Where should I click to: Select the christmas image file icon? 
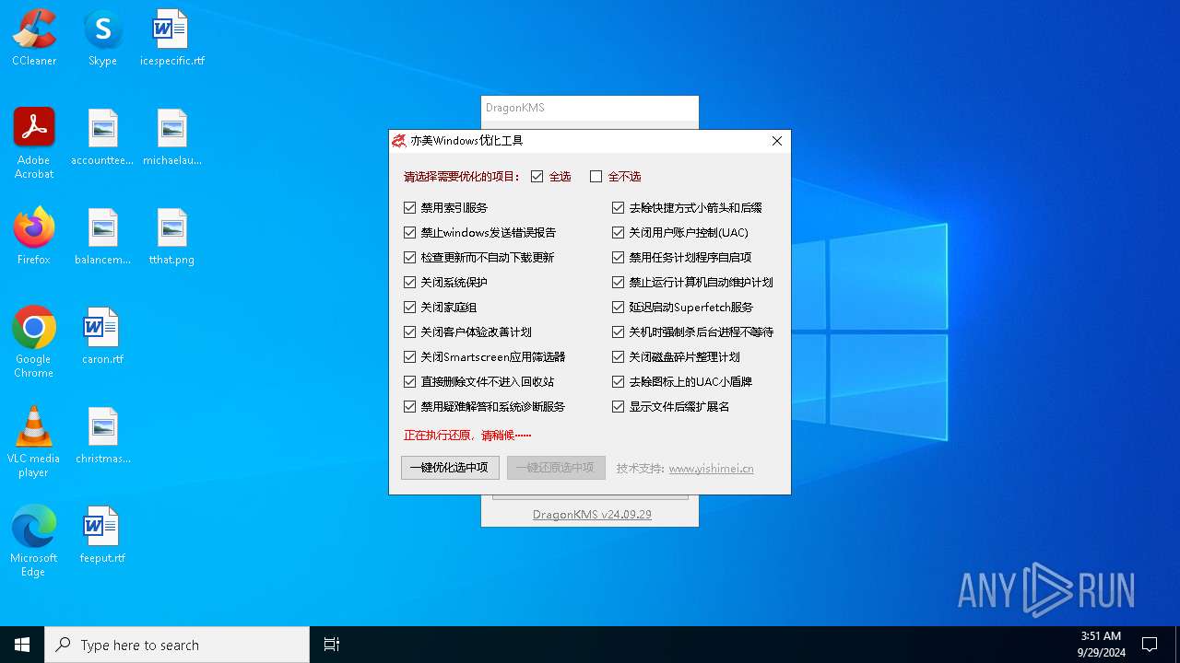[x=102, y=435]
